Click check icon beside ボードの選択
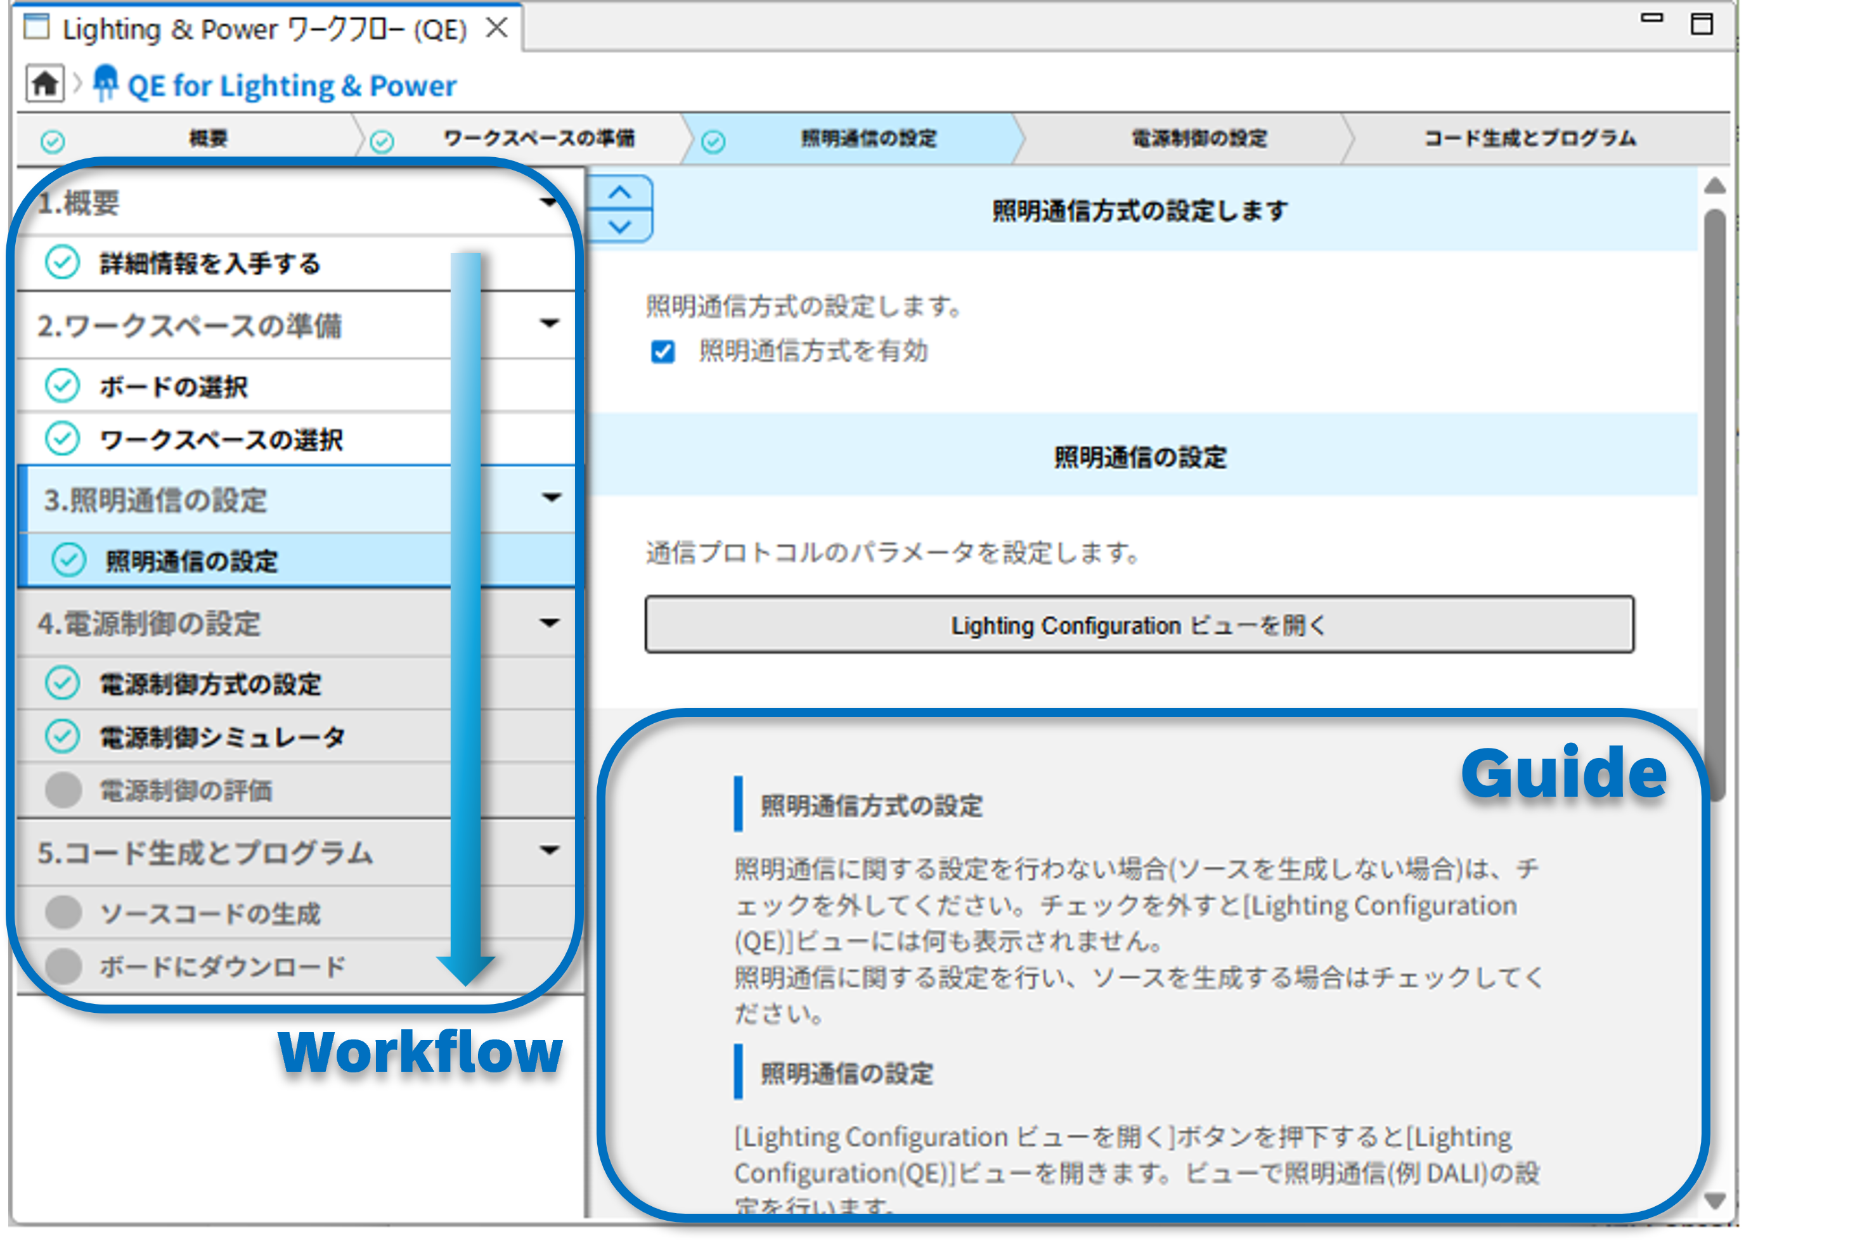This screenshot has width=1874, height=1241. (x=61, y=386)
